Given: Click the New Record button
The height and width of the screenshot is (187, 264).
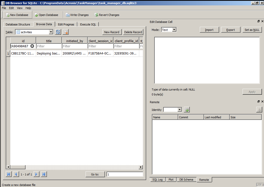Looking at the screenshot, I should point(112,32).
